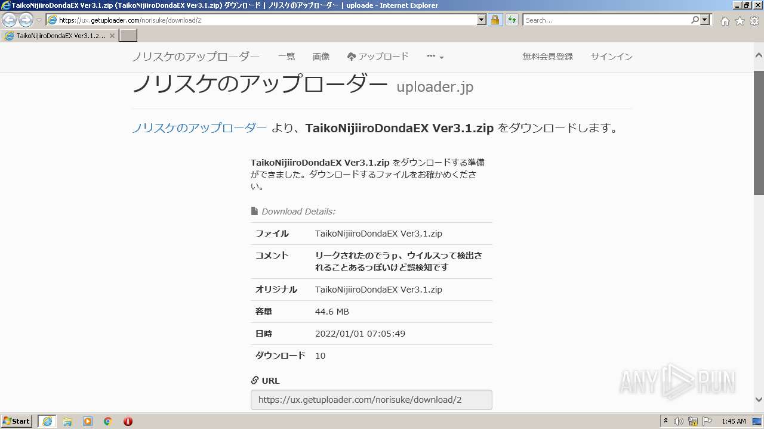Open the recent pages dropdown arrow
The width and height of the screenshot is (764, 429).
pyautogui.click(x=39, y=20)
